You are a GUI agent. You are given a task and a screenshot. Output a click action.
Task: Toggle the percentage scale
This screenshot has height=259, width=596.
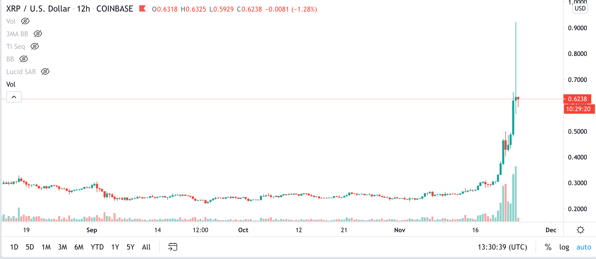coord(548,247)
